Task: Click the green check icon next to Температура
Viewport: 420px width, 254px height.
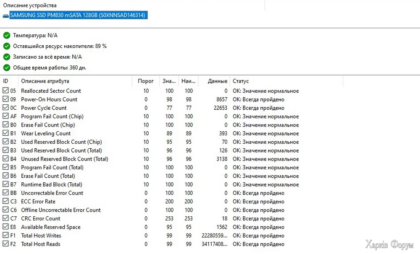Action: pyautogui.click(x=7, y=35)
